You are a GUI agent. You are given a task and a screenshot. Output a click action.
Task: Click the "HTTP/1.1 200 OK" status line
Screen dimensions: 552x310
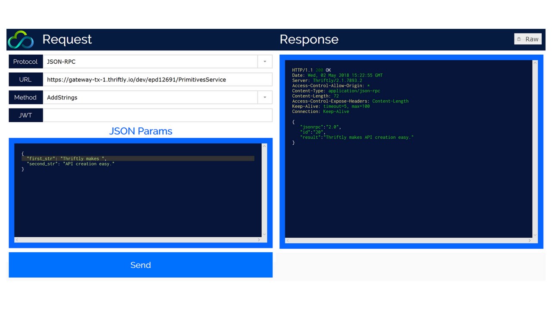tap(311, 70)
